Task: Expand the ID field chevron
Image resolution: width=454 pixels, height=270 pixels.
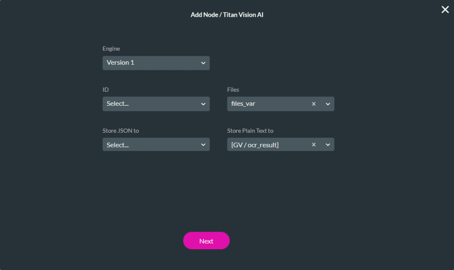Action: click(204, 104)
